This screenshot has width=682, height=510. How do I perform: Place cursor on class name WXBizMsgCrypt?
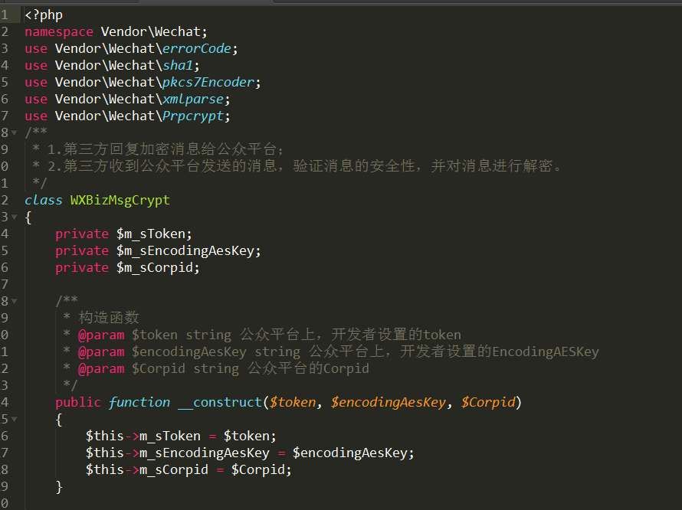pyautogui.click(x=120, y=200)
